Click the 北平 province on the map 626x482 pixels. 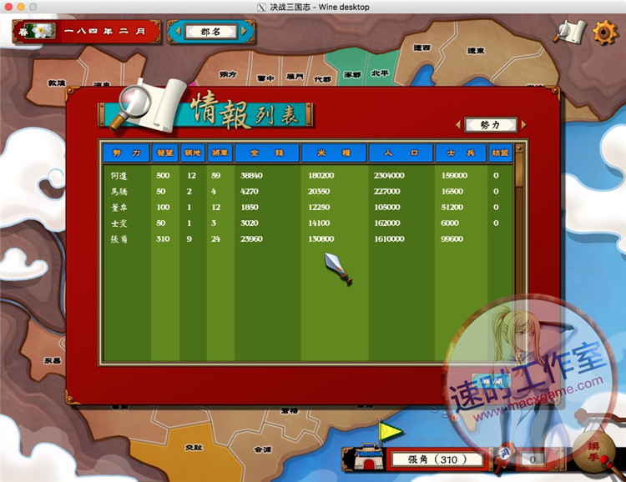380,73
